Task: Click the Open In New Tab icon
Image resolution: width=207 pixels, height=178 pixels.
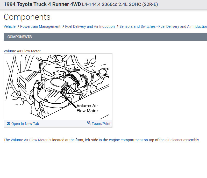Action: pyautogui.click(x=8, y=124)
